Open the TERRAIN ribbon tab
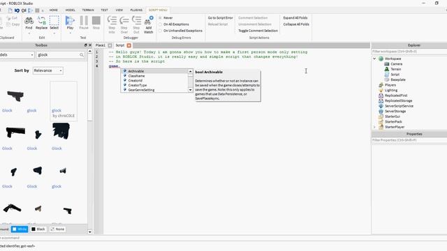The height and width of the screenshot is (251, 447). (88, 10)
